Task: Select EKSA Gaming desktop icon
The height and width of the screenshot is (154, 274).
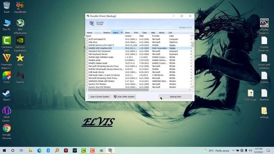Action: pyautogui.click(x=7, y=114)
